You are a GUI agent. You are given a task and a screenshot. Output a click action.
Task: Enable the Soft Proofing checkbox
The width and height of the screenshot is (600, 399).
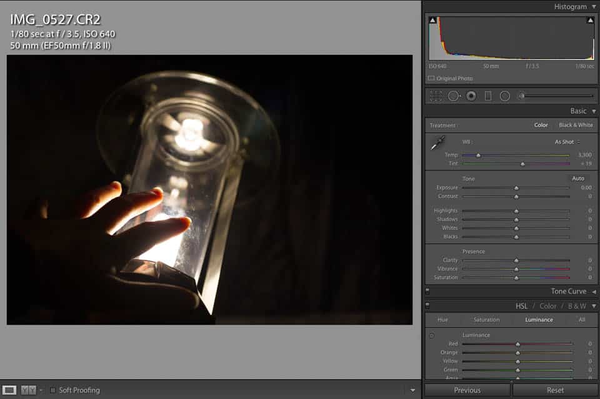pyautogui.click(x=52, y=390)
